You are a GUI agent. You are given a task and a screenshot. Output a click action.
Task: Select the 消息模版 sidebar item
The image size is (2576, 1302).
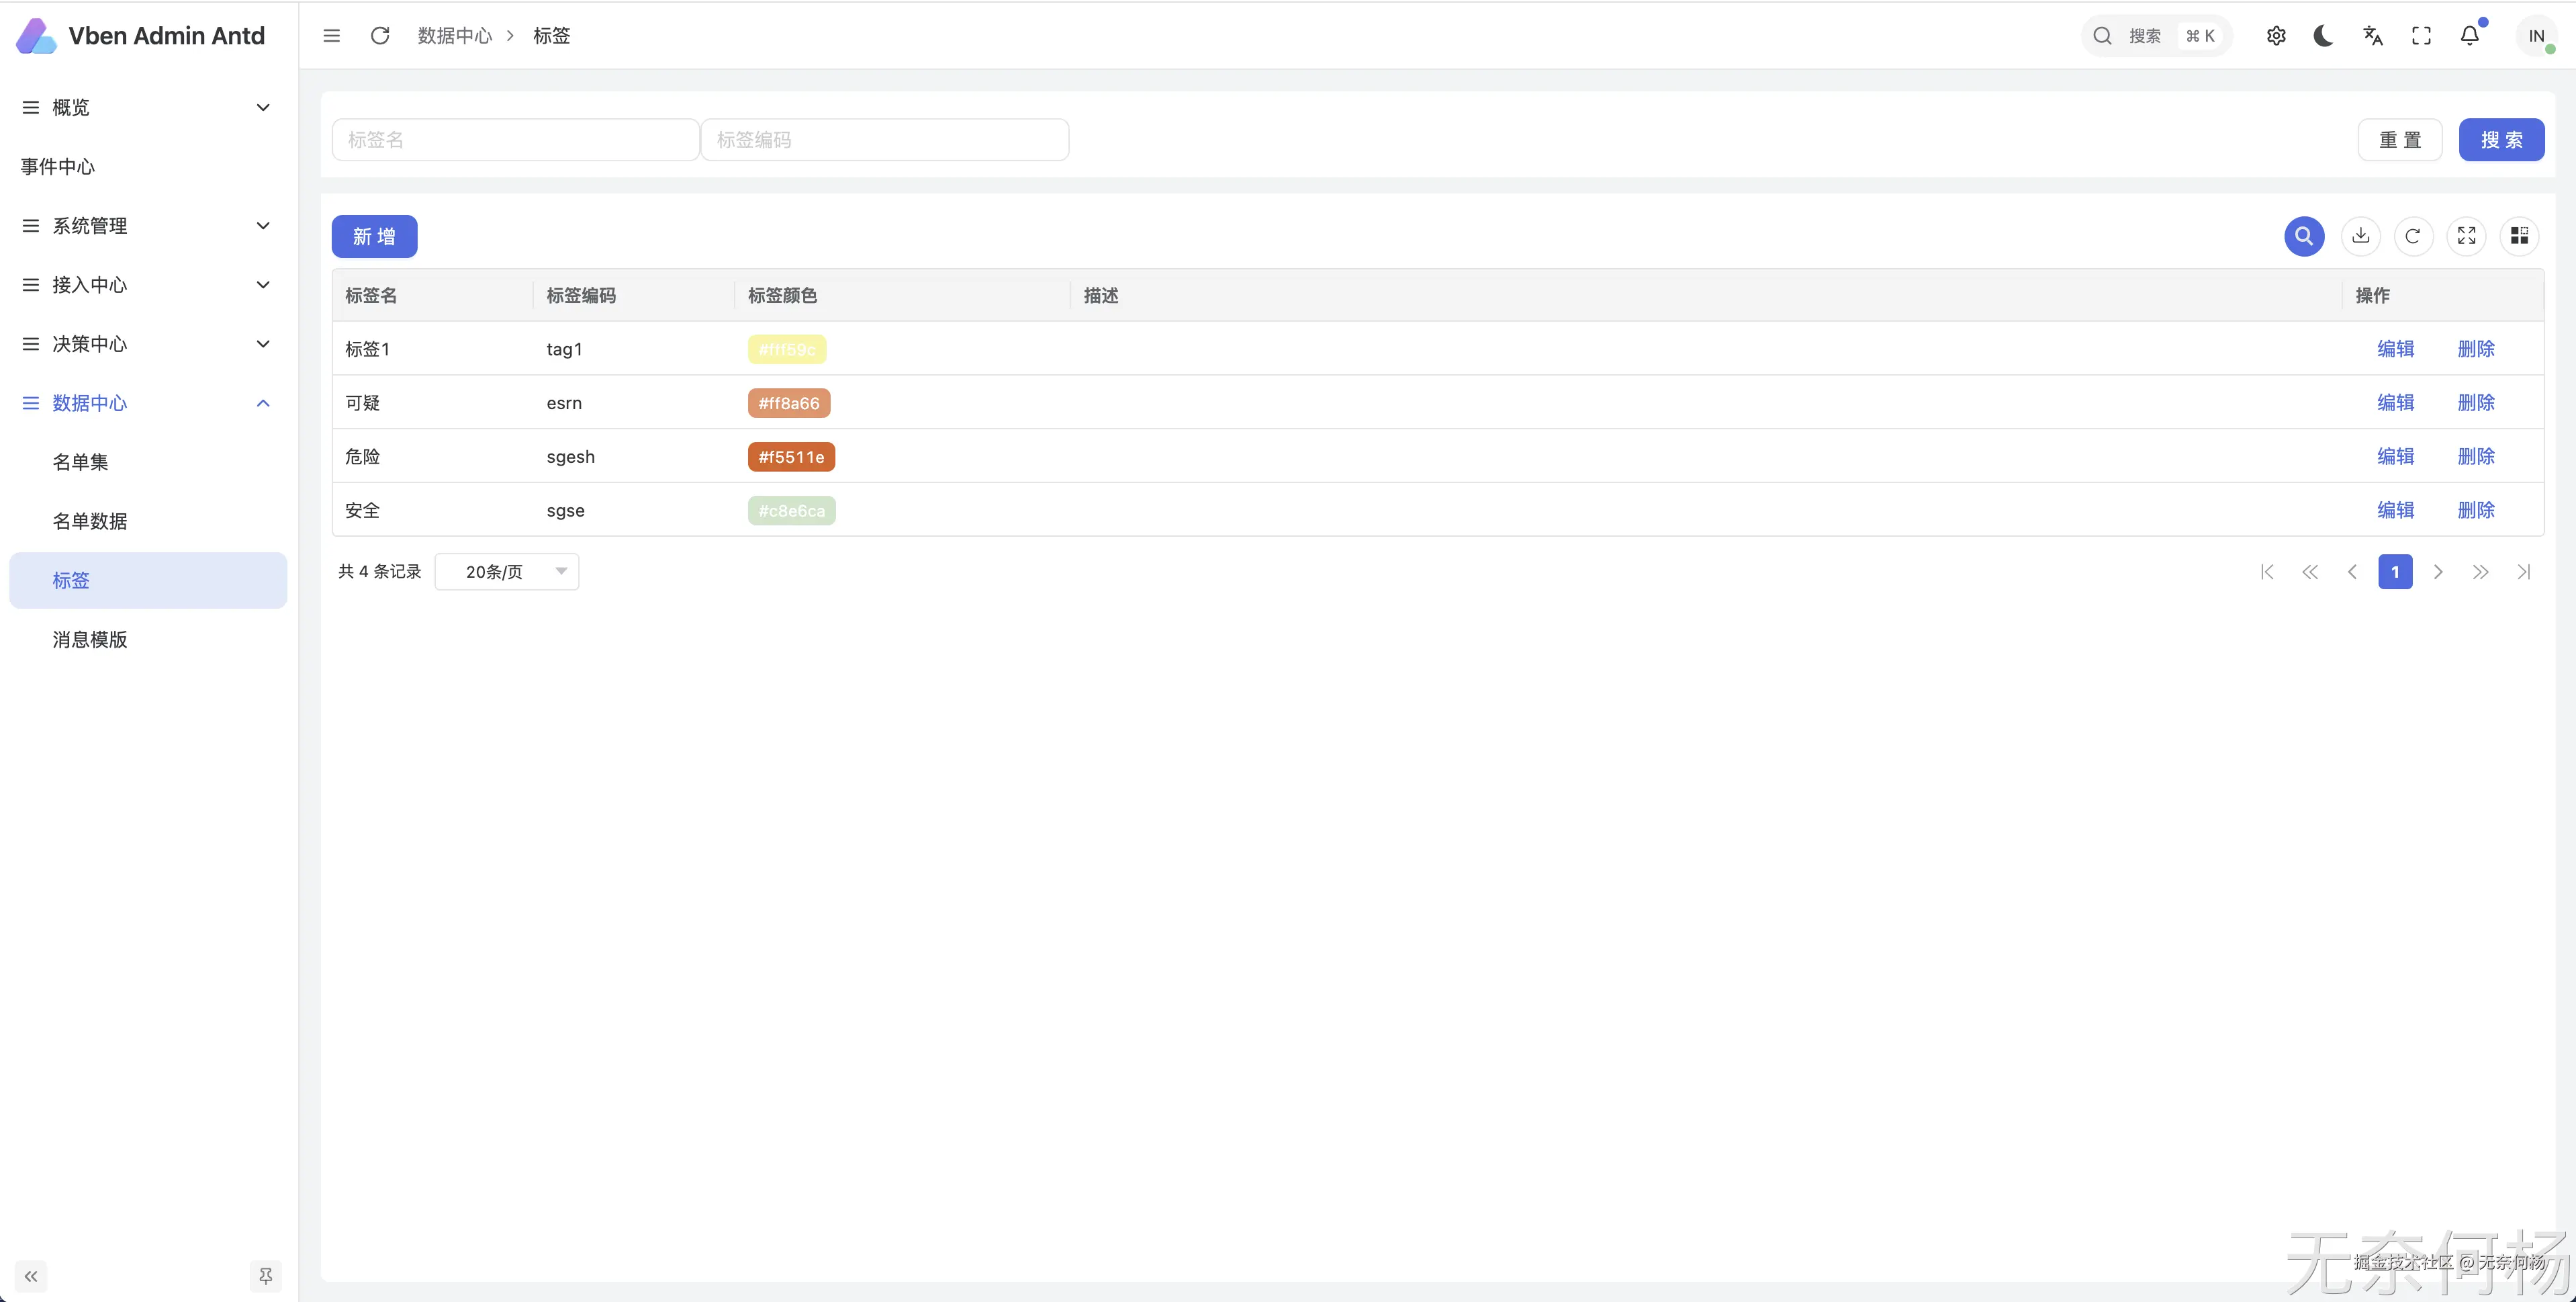pyautogui.click(x=90, y=640)
